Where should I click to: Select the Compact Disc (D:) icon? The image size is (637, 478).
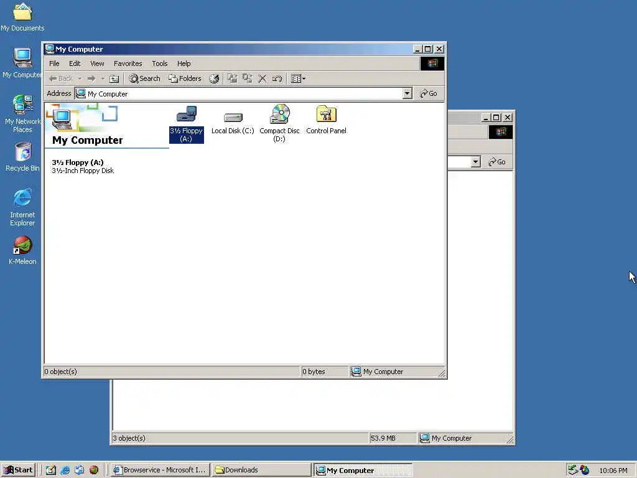279,124
